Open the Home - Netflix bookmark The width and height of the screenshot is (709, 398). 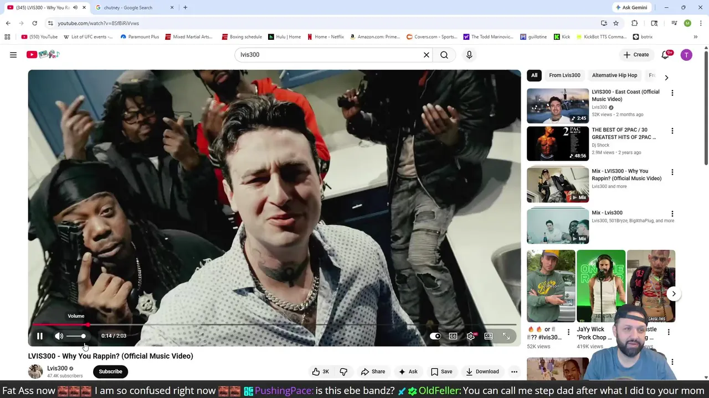click(x=326, y=37)
